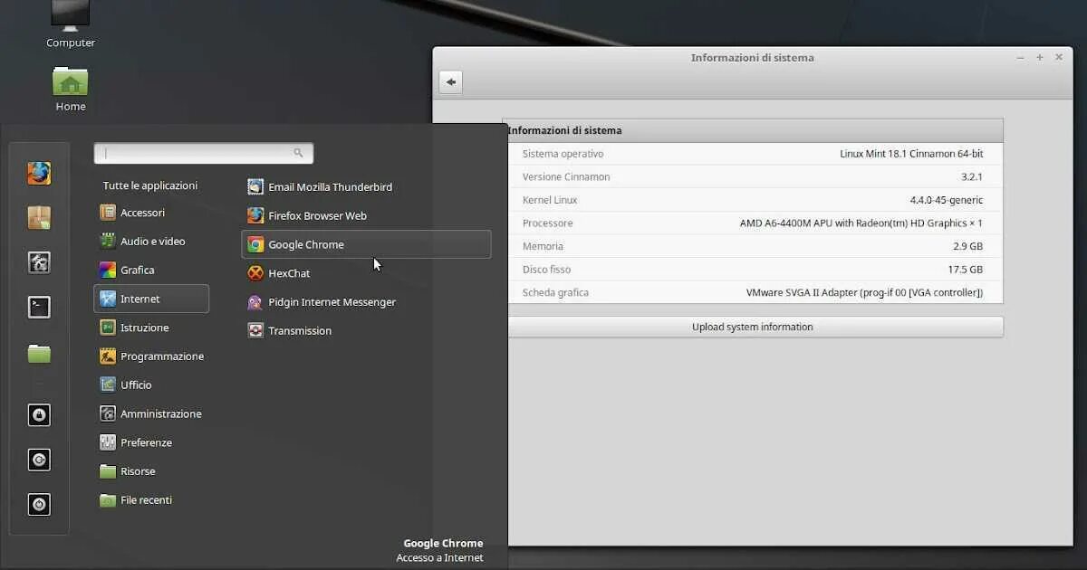Click Upload system information button
The image size is (1087, 570).
[753, 327]
